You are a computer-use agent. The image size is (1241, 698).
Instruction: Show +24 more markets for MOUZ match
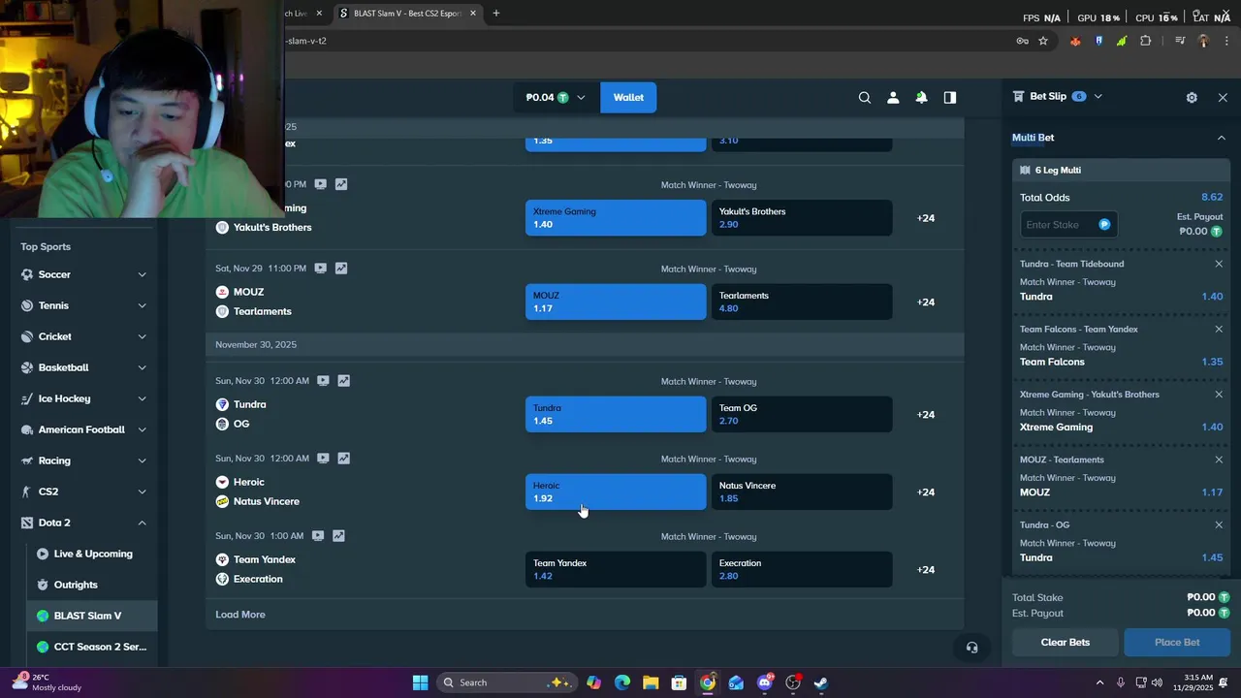(926, 301)
